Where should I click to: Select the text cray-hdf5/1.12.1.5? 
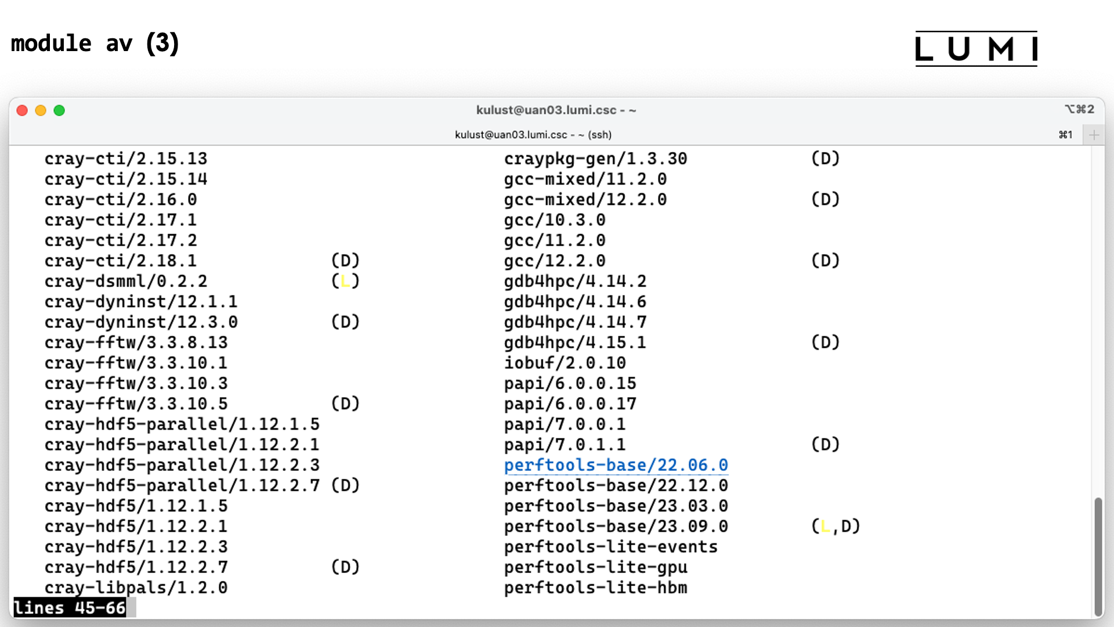click(x=136, y=506)
